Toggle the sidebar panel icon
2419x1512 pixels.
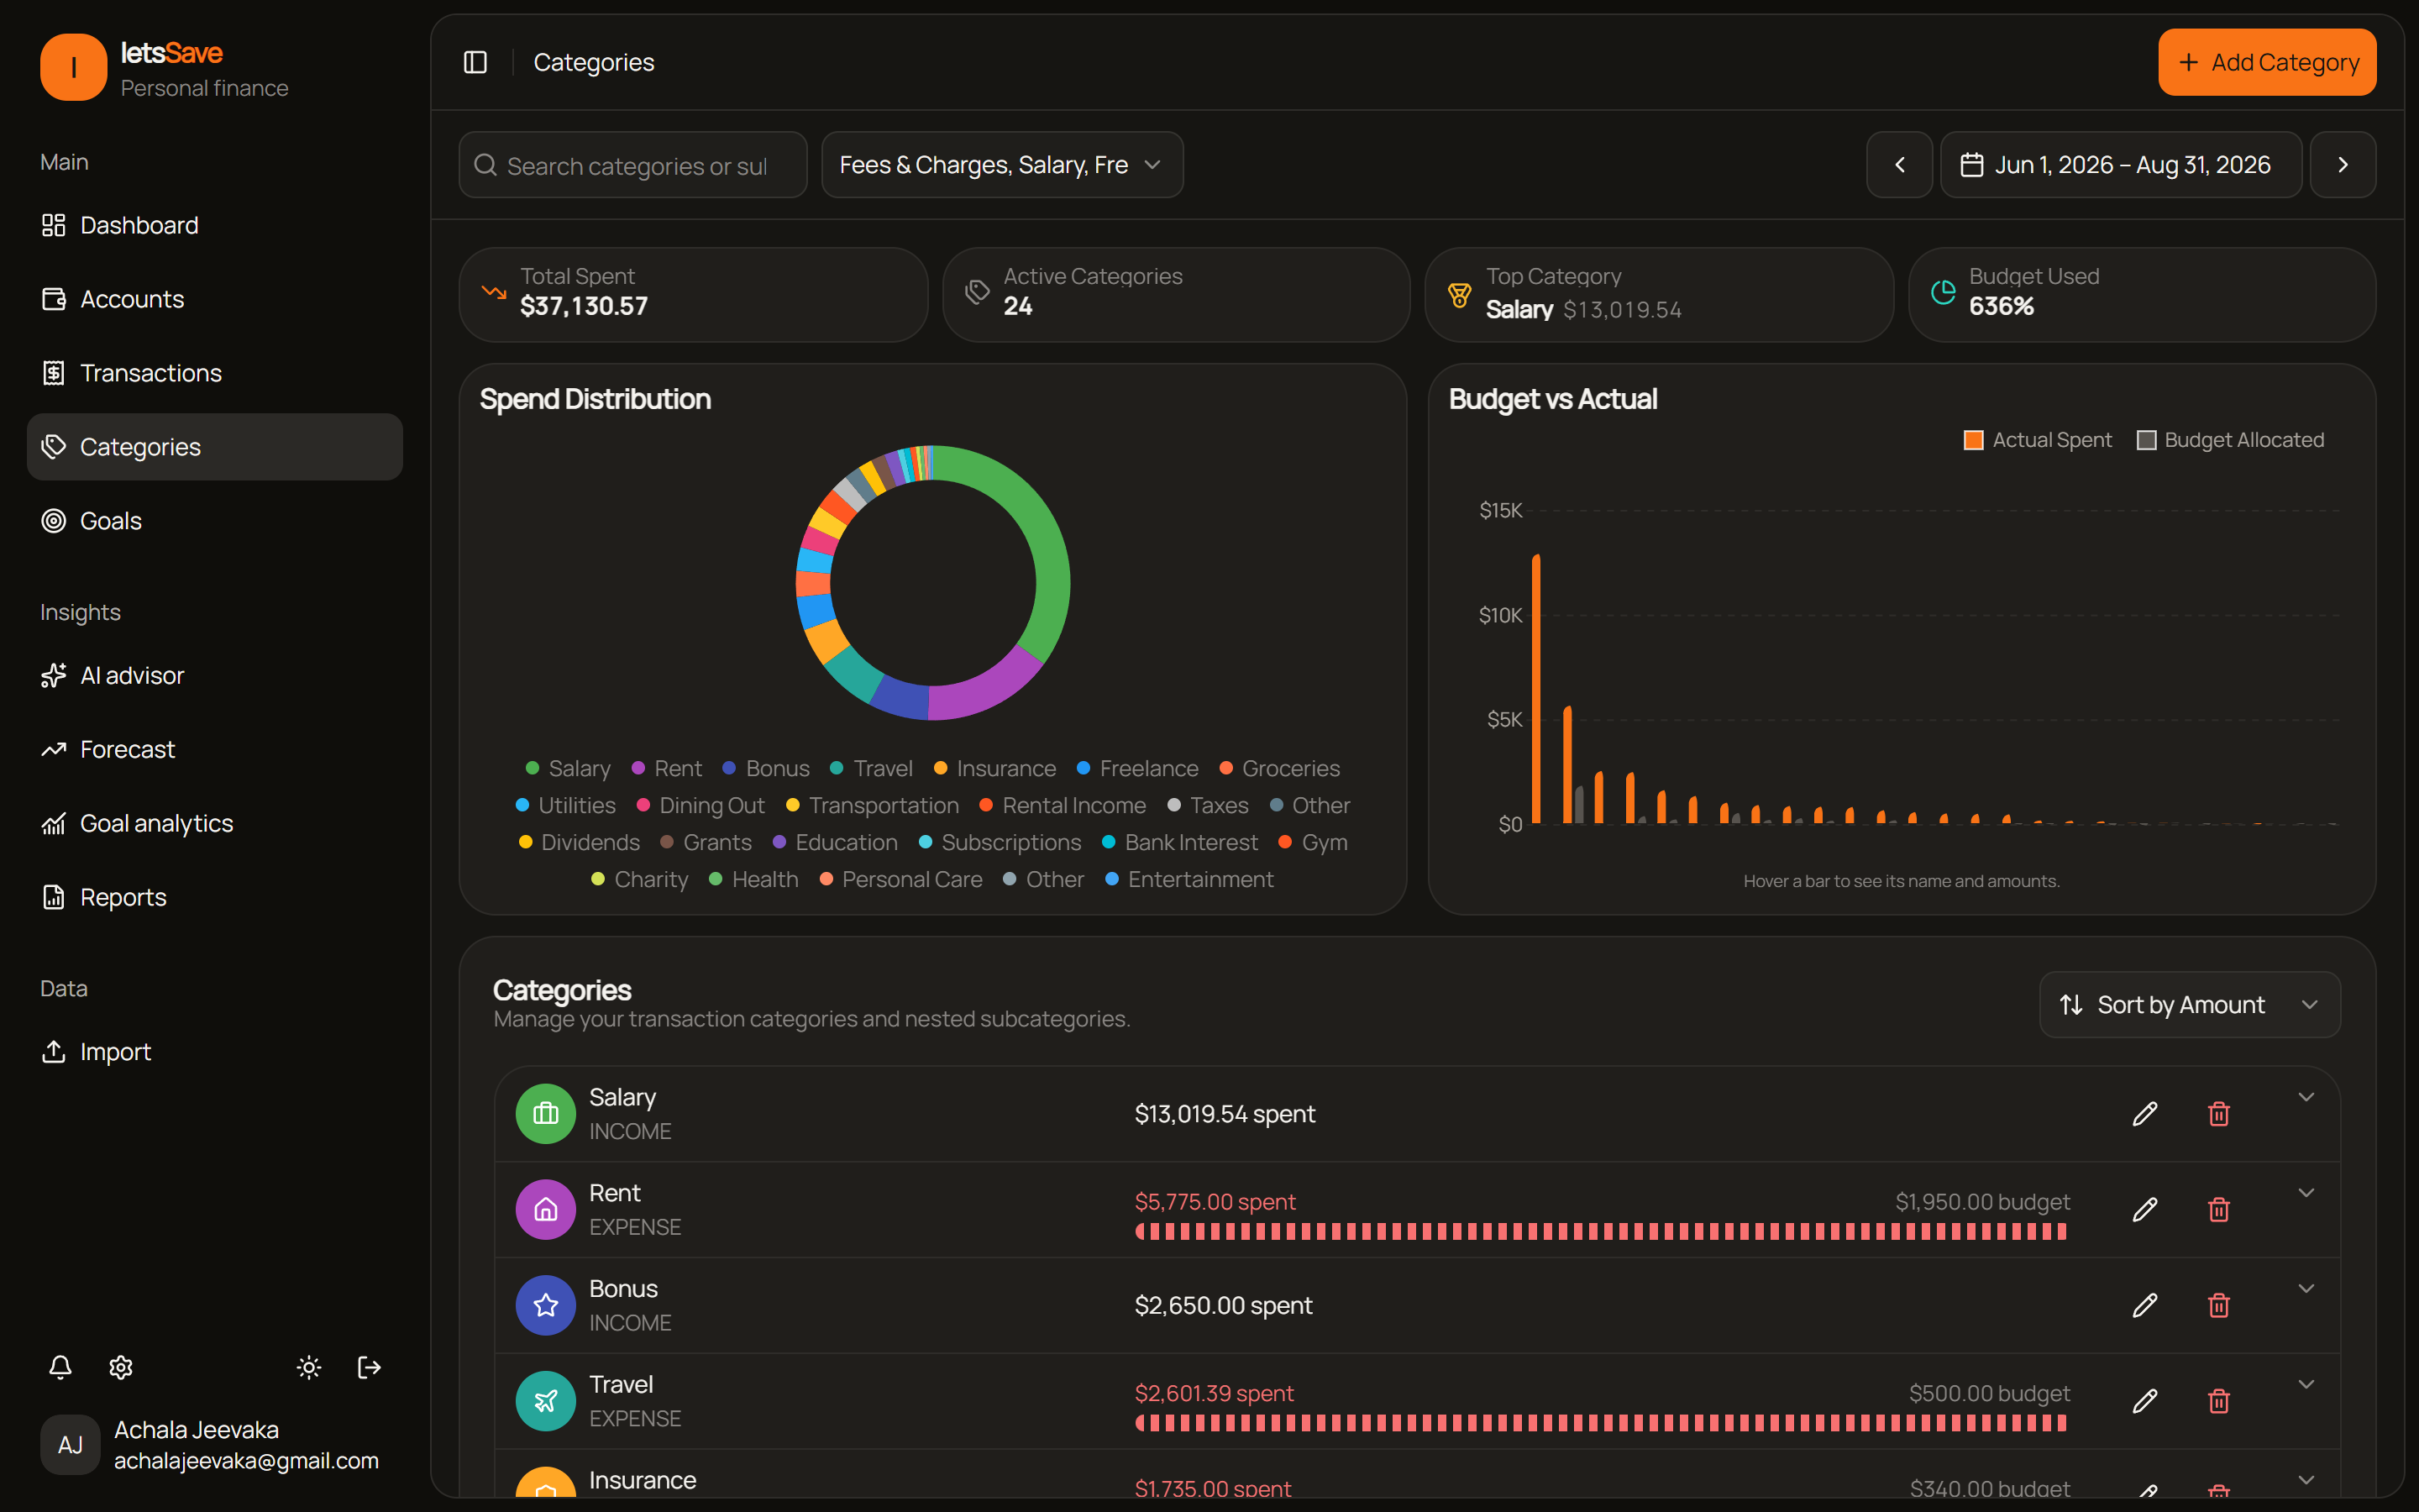(475, 62)
